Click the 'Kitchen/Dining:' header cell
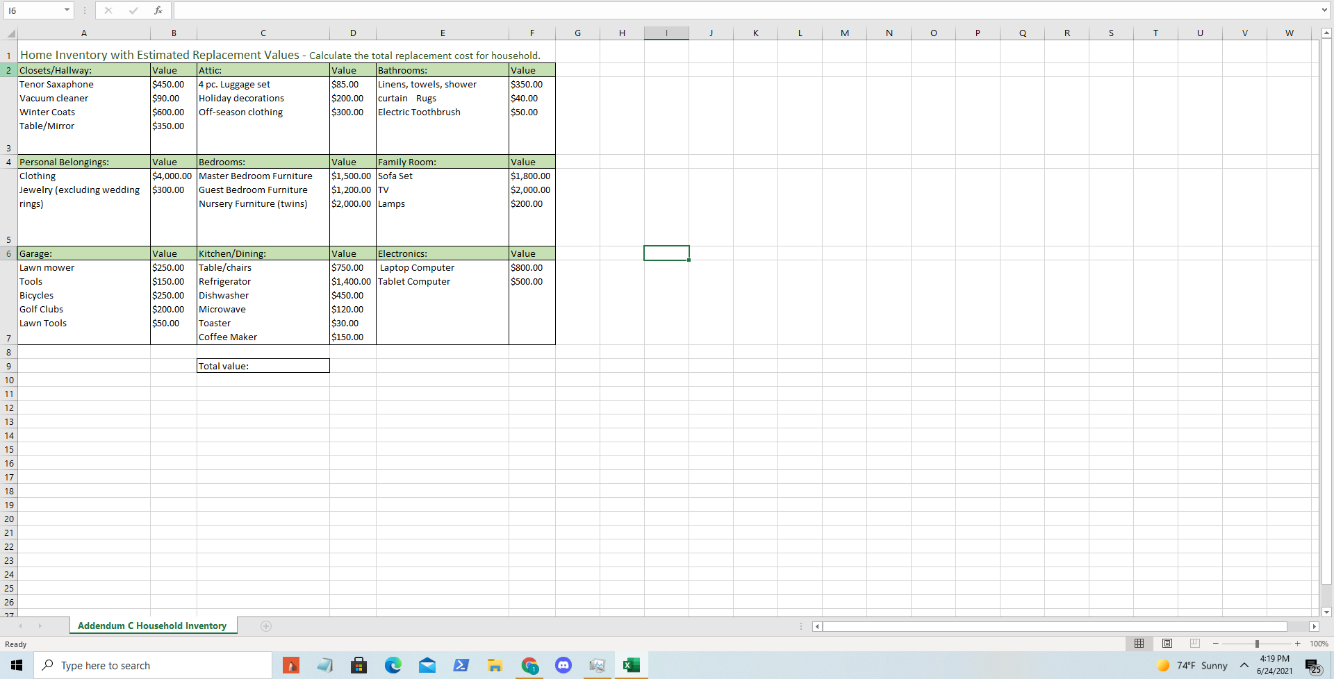 [x=263, y=253]
